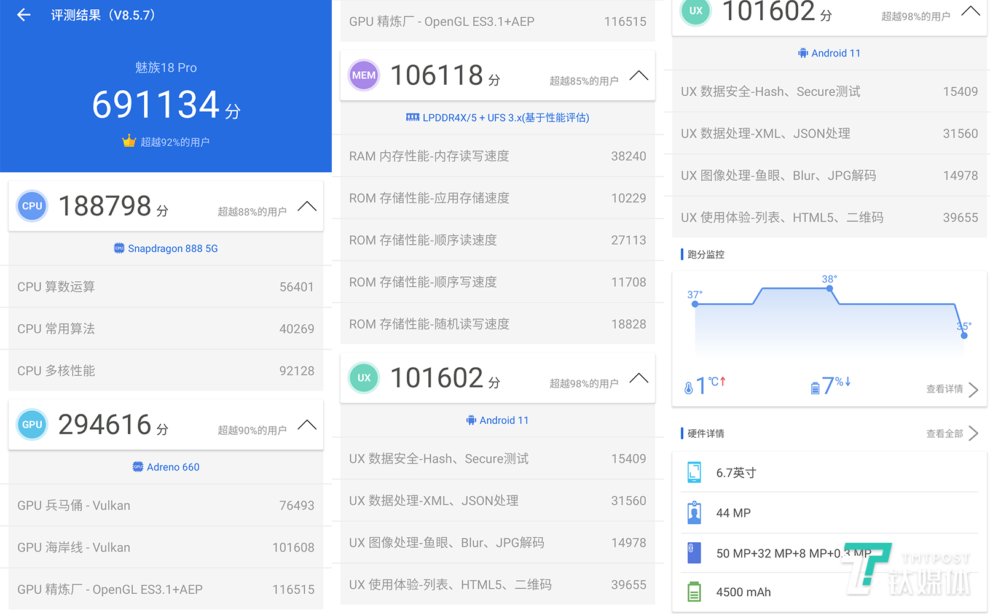
Task: Collapse the GPU 294616 score section
Action: click(x=307, y=424)
